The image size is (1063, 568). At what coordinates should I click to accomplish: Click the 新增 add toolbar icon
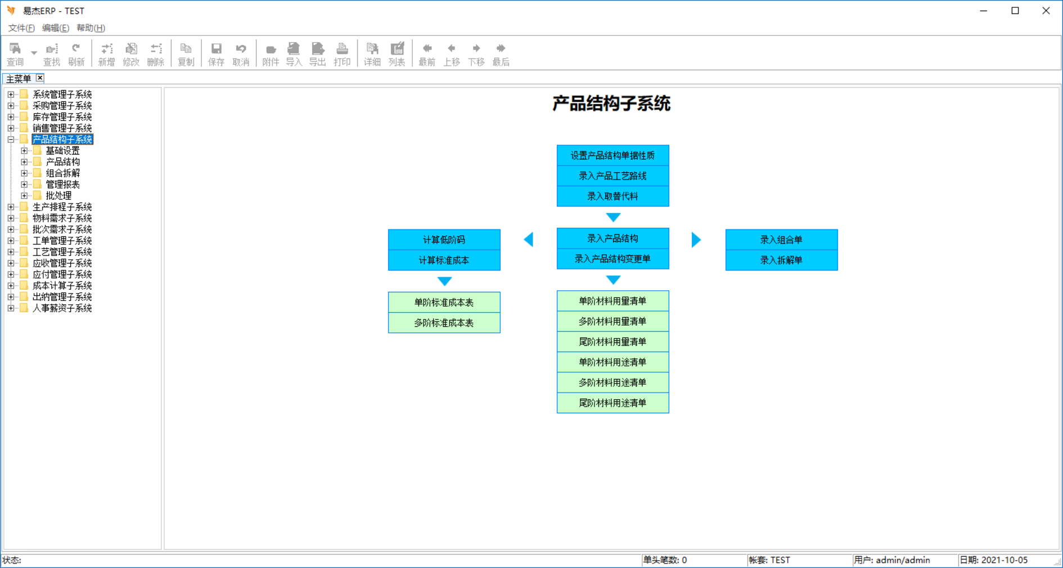[106, 55]
